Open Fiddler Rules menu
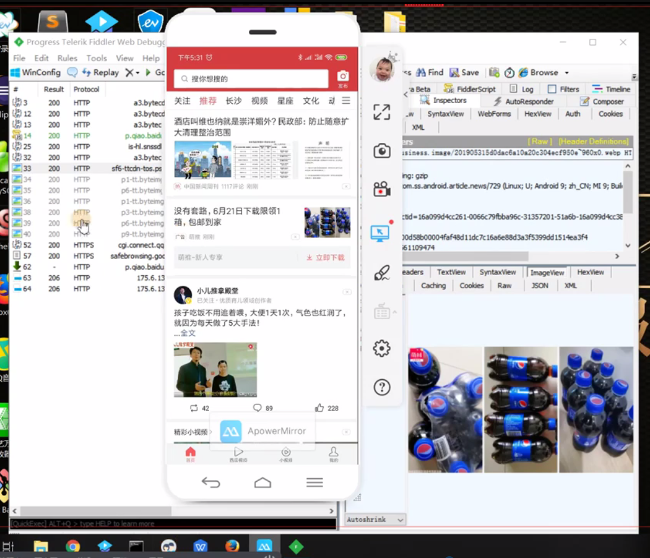The width and height of the screenshot is (650, 558). (x=67, y=58)
